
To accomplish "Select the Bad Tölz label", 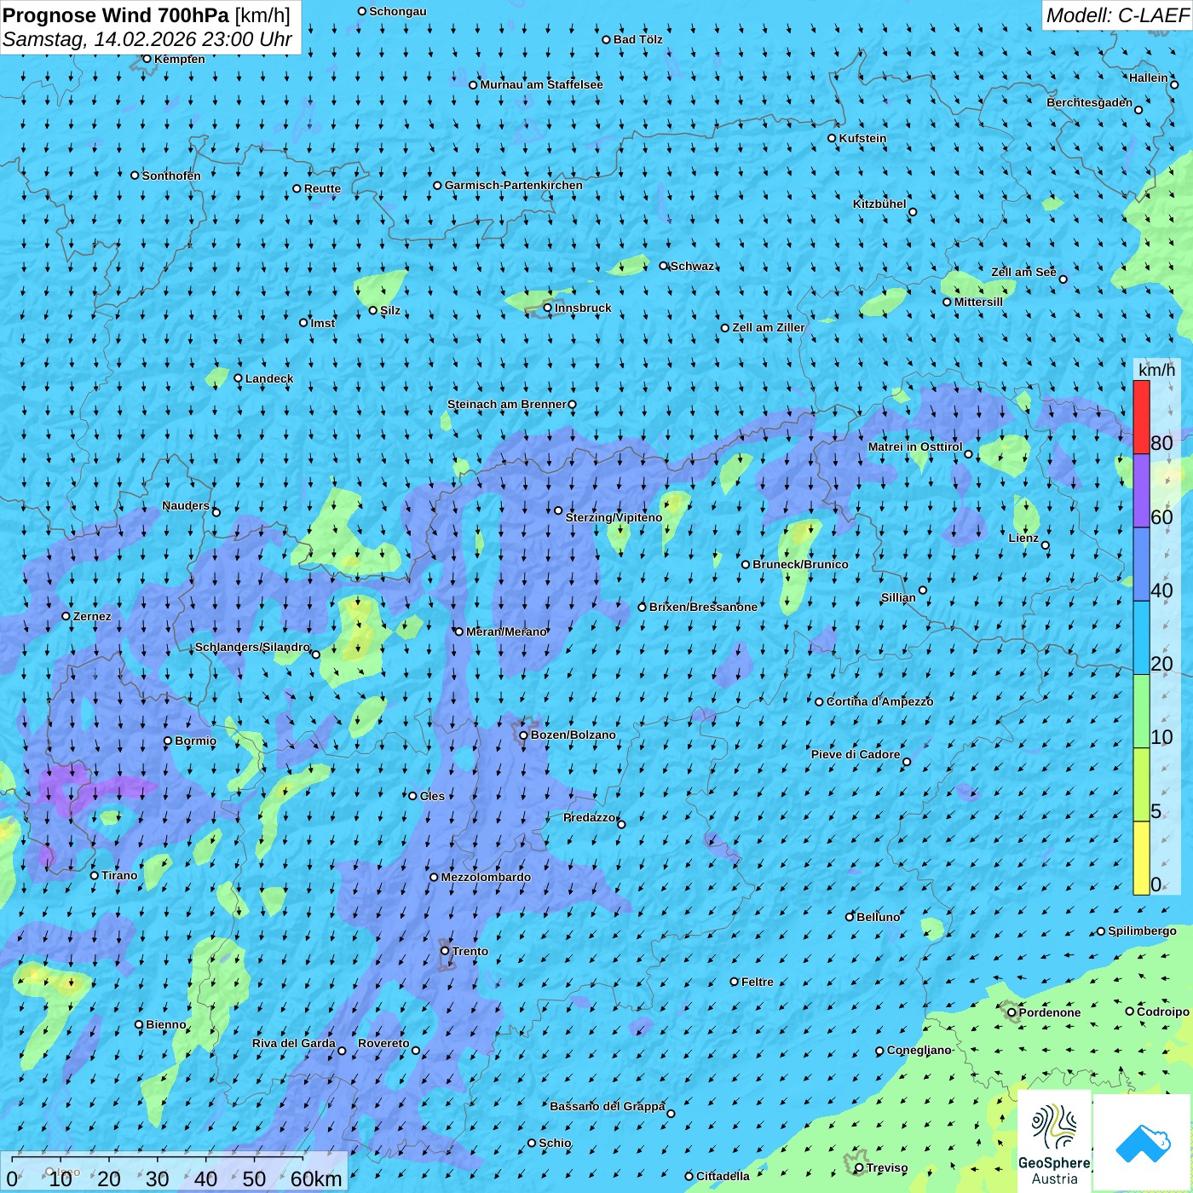I will coord(637,39).
